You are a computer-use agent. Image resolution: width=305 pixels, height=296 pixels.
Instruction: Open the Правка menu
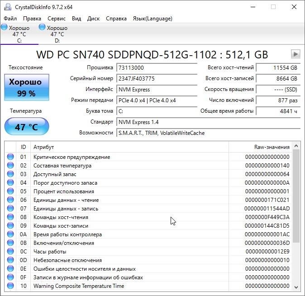(x=32, y=19)
